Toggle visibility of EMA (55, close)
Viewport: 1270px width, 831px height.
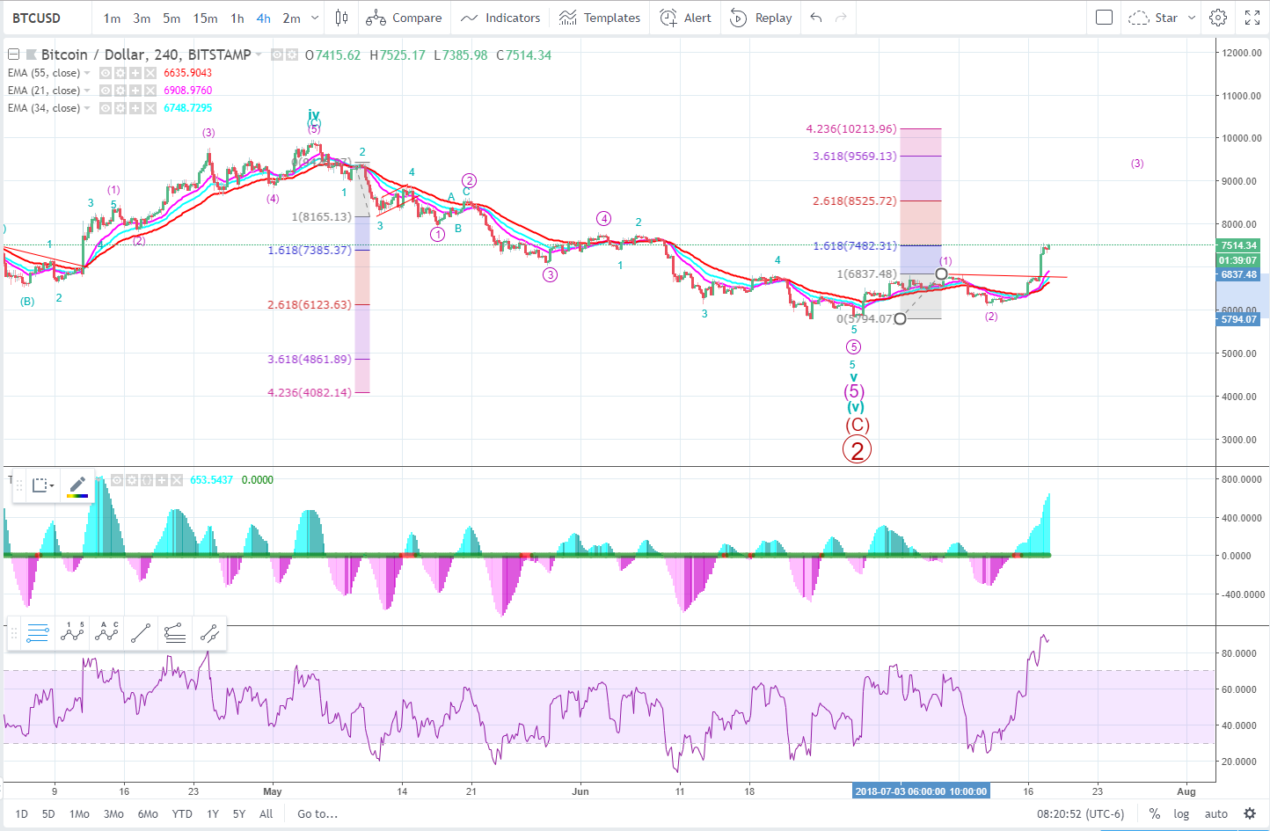coord(106,73)
